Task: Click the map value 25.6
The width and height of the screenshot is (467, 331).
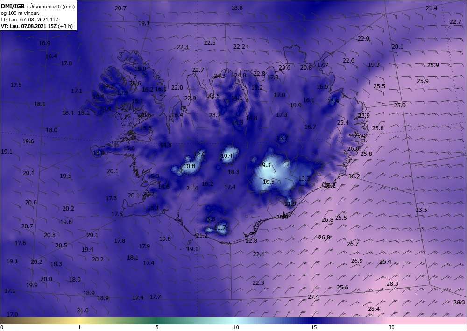Action: 342,288
